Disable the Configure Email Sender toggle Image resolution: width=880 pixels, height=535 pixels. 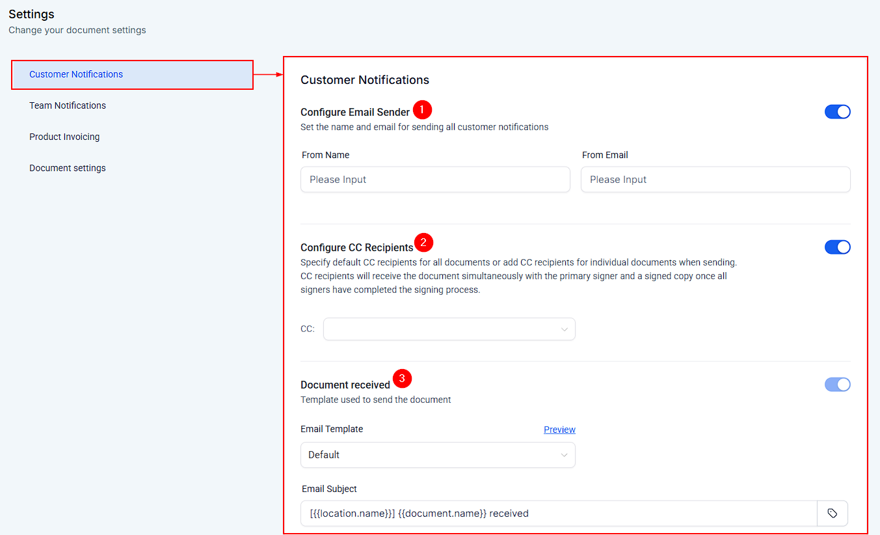pyautogui.click(x=837, y=112)
